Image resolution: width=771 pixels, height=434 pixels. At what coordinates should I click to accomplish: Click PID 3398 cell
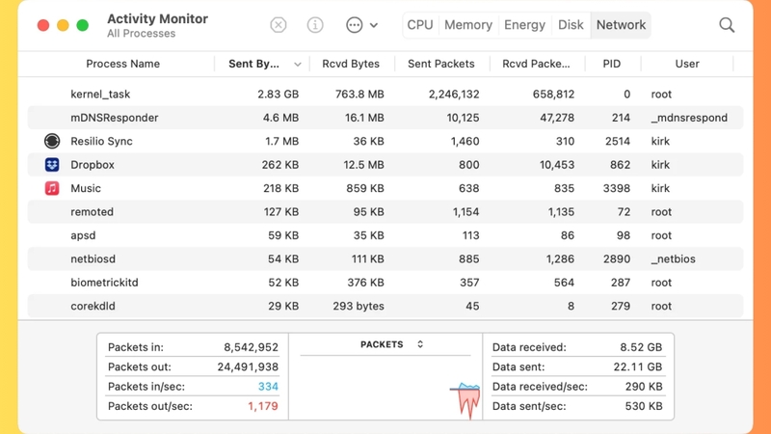click(617, 188)
